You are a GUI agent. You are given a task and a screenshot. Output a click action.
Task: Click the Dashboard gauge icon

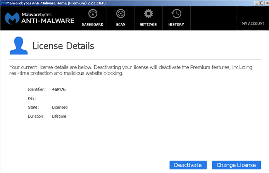click(x=92, y=14)
